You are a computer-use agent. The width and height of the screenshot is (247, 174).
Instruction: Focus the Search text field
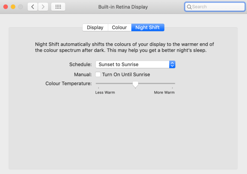[x=215, y=7]
